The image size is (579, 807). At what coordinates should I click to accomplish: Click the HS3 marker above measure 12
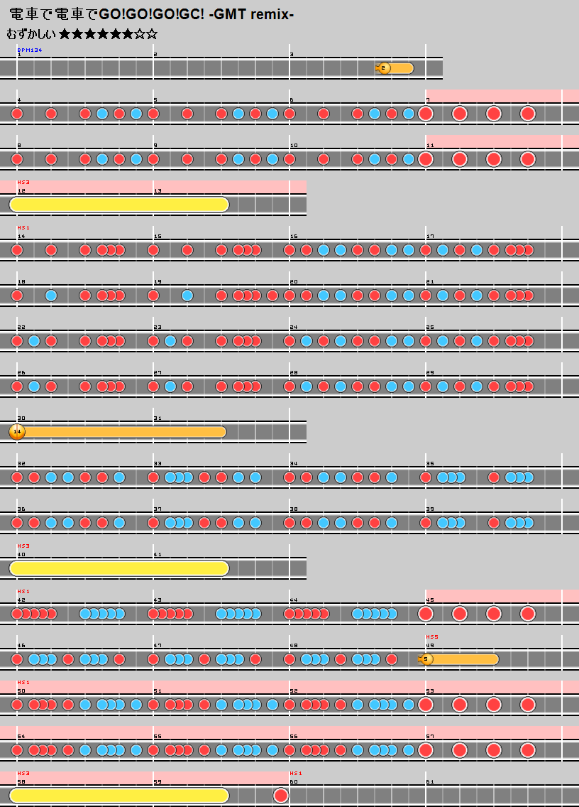pyautogui.click(x=23, y=182)
